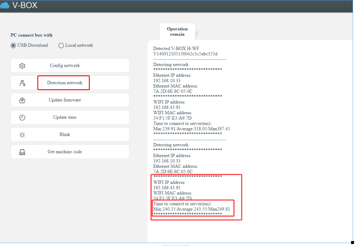Click the inbox tray icon beside Get machine code

point(22,152)
